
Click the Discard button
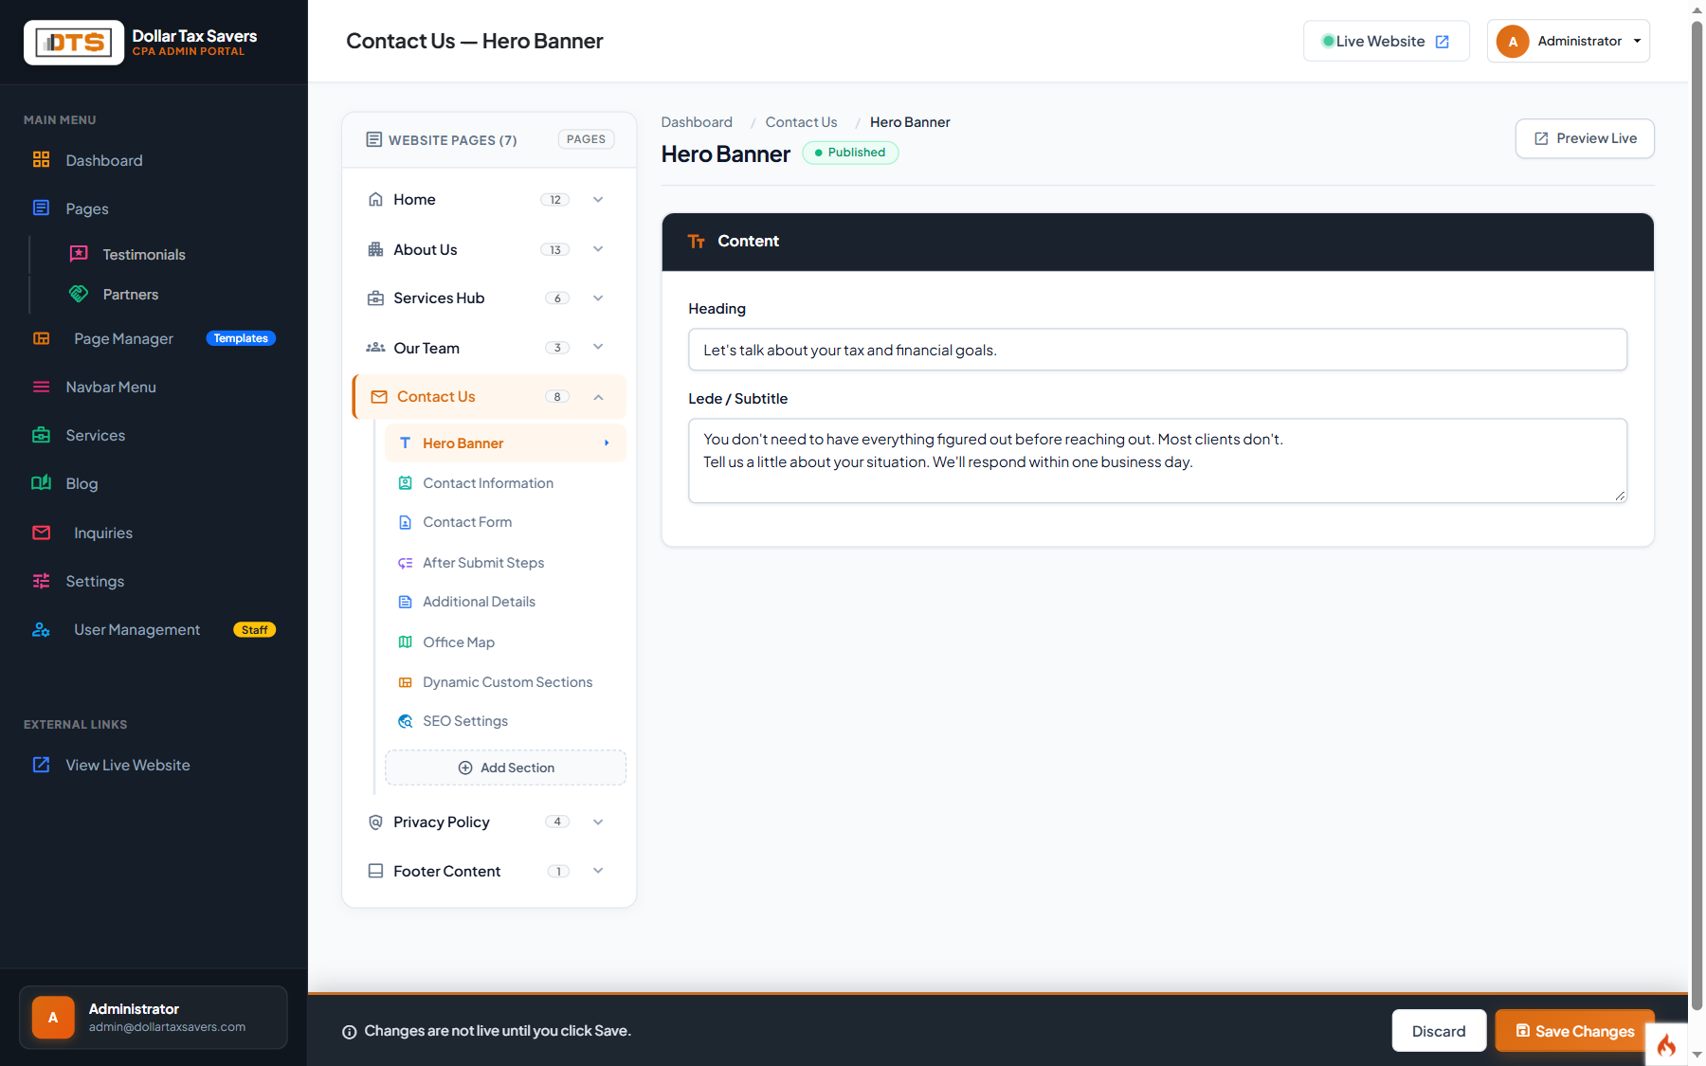pos(1439,1031)
